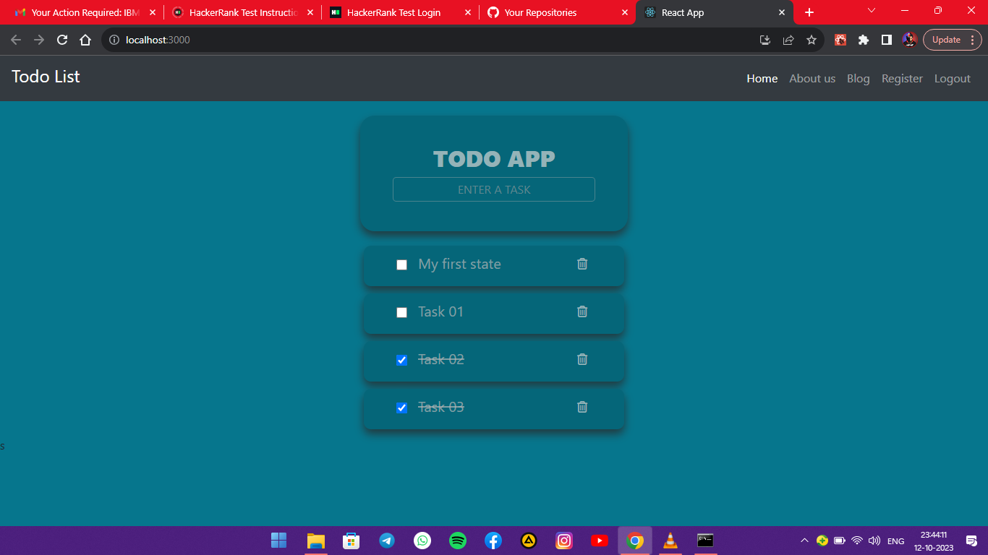Open the browser Extensions puzzle icon
988x555 pixels.
pos(864,40)
